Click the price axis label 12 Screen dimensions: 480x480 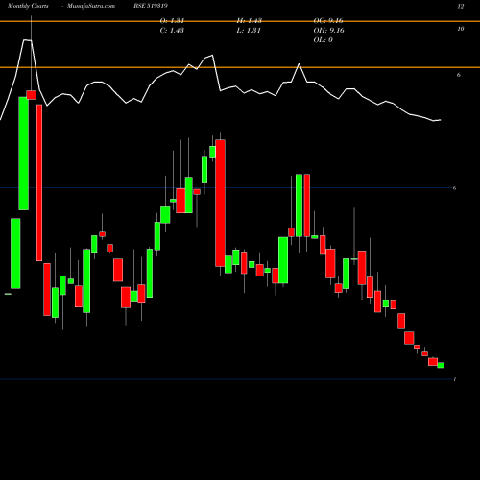click(461, 6)
